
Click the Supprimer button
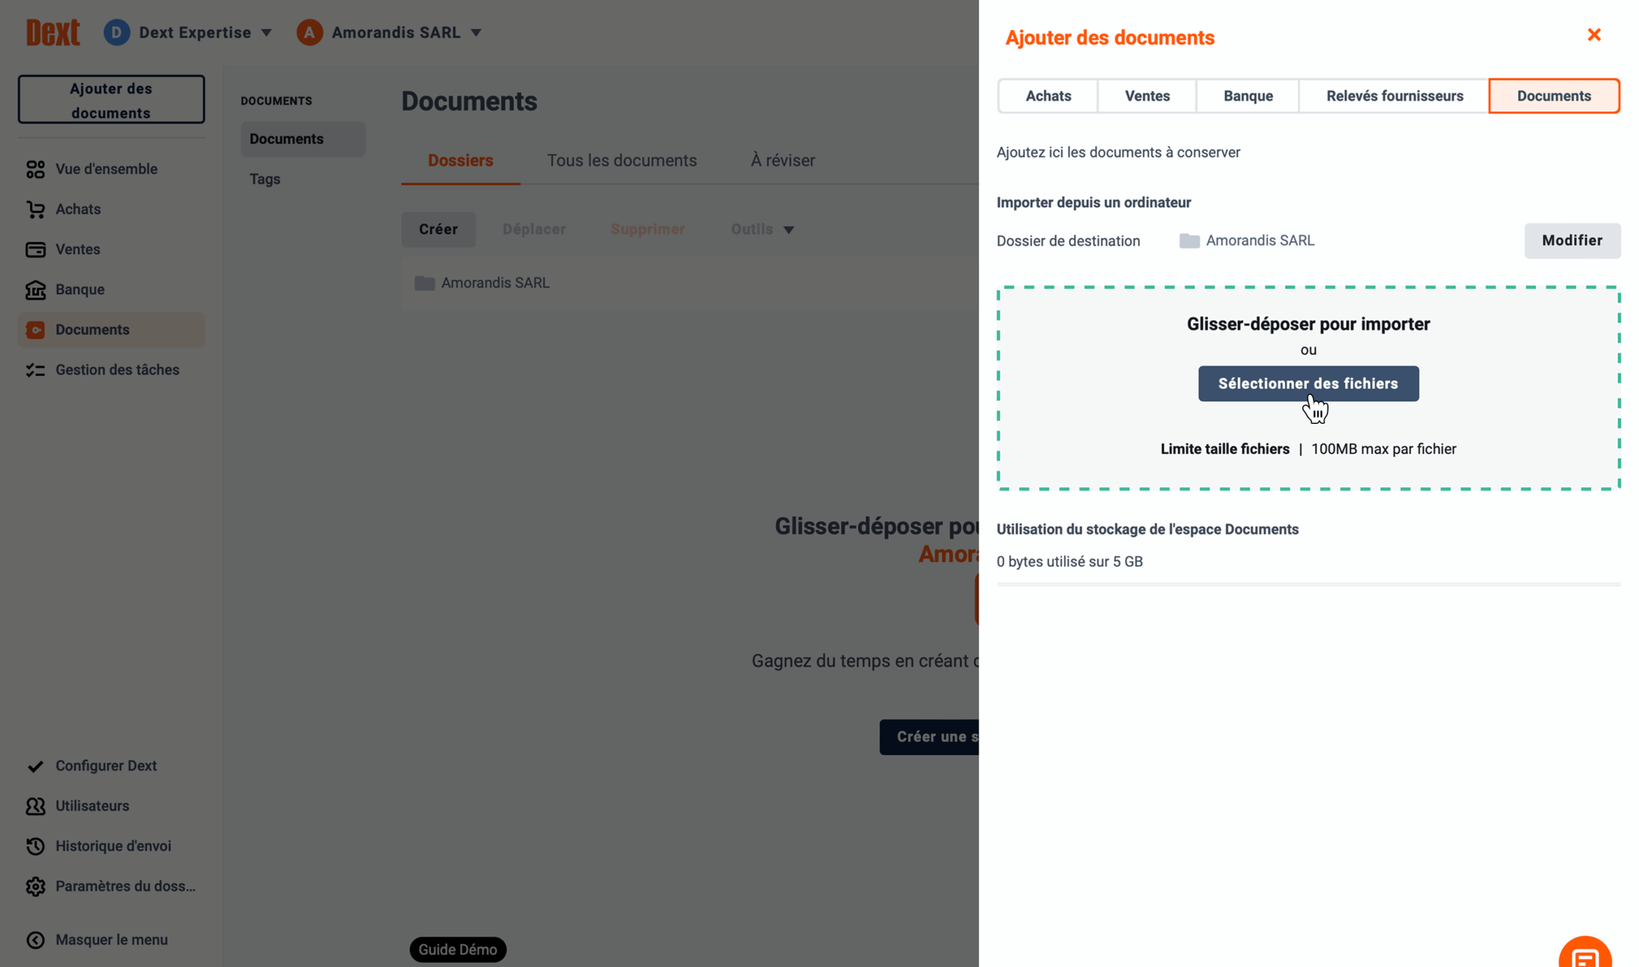point(647,229)
